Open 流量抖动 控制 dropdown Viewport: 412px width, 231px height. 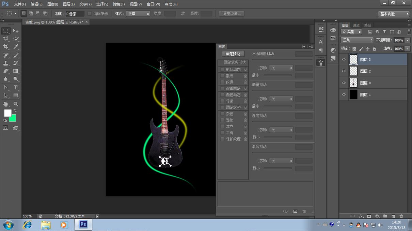pos(281,99)
